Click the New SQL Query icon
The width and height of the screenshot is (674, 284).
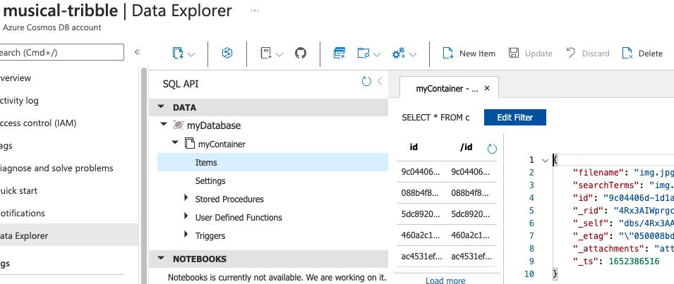pyautogui.click(x=339, y=53)
